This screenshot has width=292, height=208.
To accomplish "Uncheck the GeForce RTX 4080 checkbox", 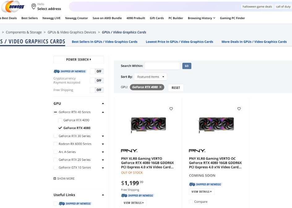I will click(60, 128).
